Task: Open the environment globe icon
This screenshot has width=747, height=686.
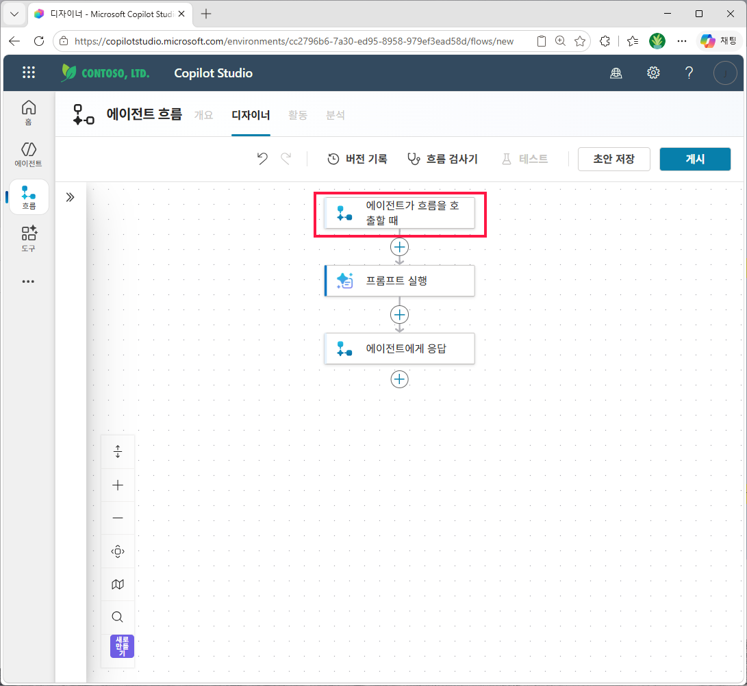Action: [616, 73]
